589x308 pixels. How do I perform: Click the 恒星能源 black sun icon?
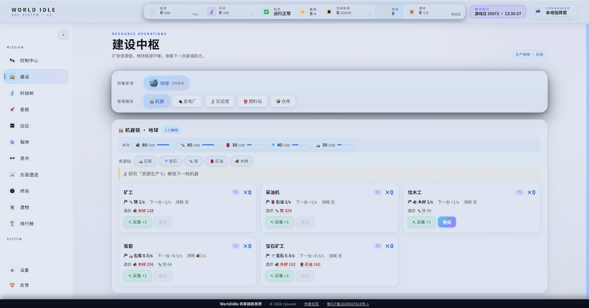[x=329, y=12]
